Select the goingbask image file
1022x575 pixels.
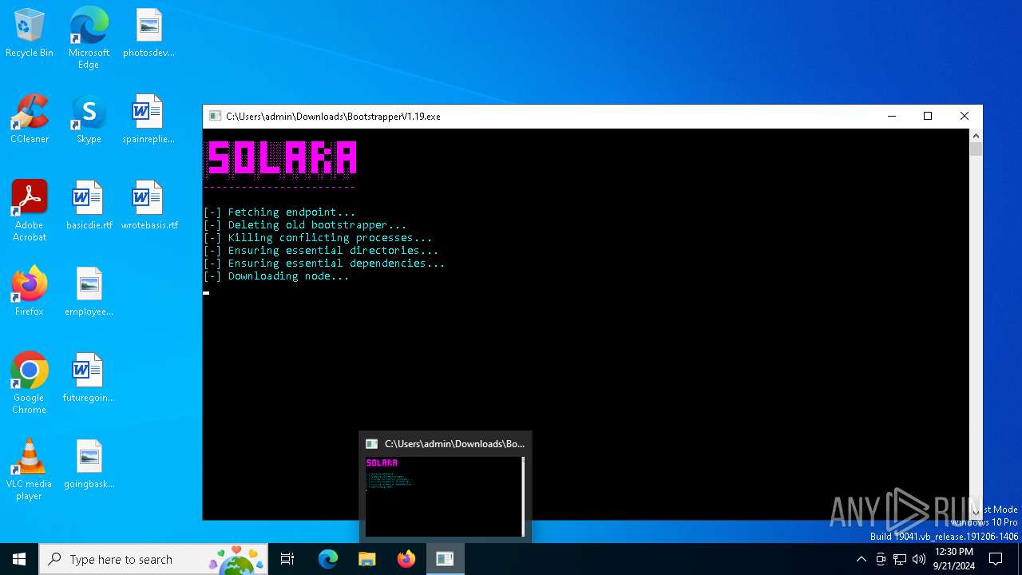click(x=89, y=465)
